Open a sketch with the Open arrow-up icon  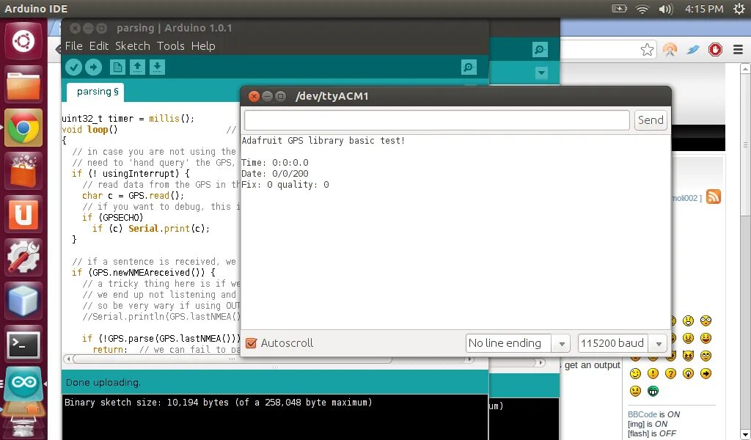[x=137, y=67]
